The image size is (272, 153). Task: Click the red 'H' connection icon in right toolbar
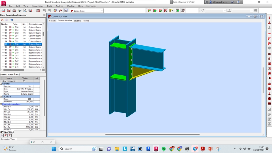[x=269, y=78]
